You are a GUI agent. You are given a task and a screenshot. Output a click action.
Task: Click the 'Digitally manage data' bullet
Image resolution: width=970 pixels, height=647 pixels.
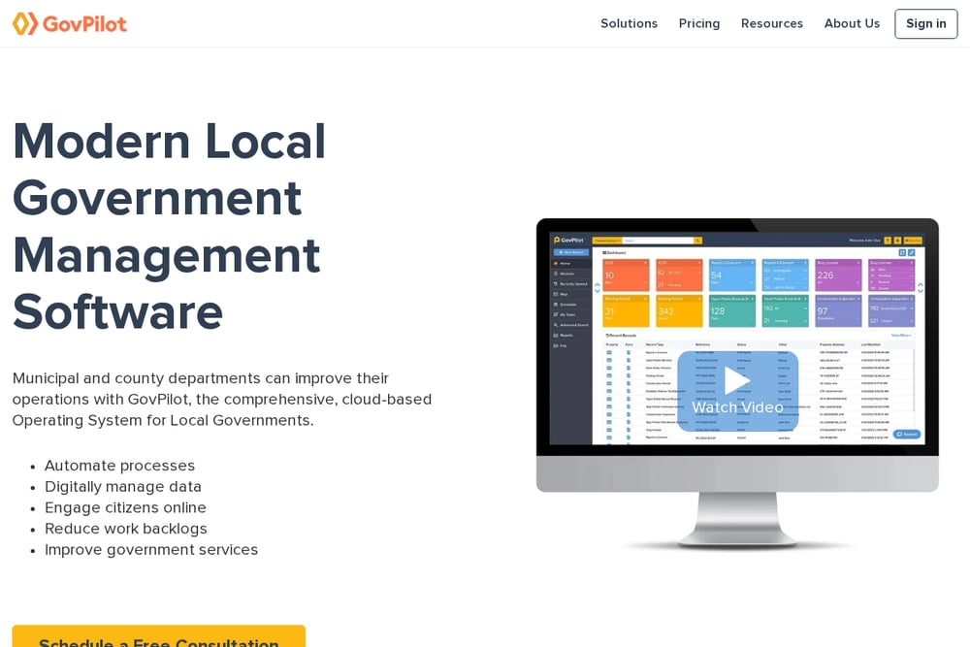pos(123,486)
